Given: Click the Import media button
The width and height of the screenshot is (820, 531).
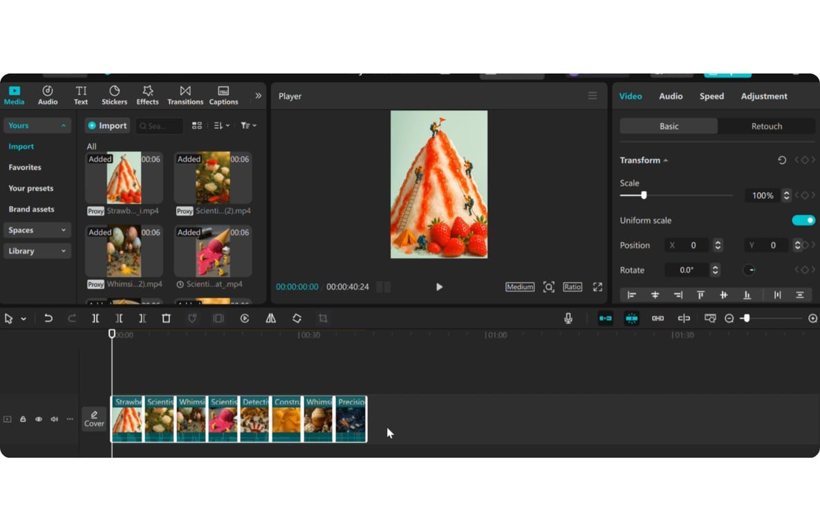Looking at the screenshot, I should click(107, 126).
